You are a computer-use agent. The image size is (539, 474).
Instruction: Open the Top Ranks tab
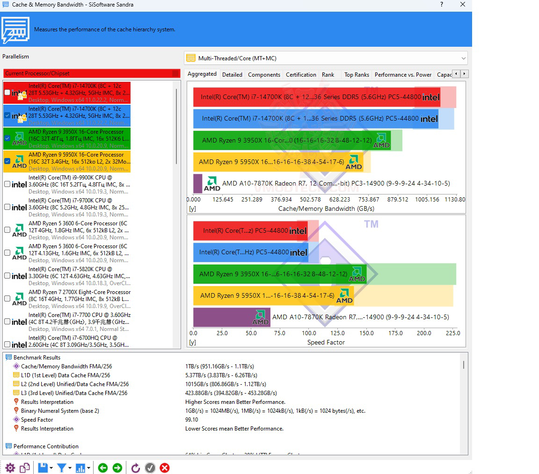357,74
